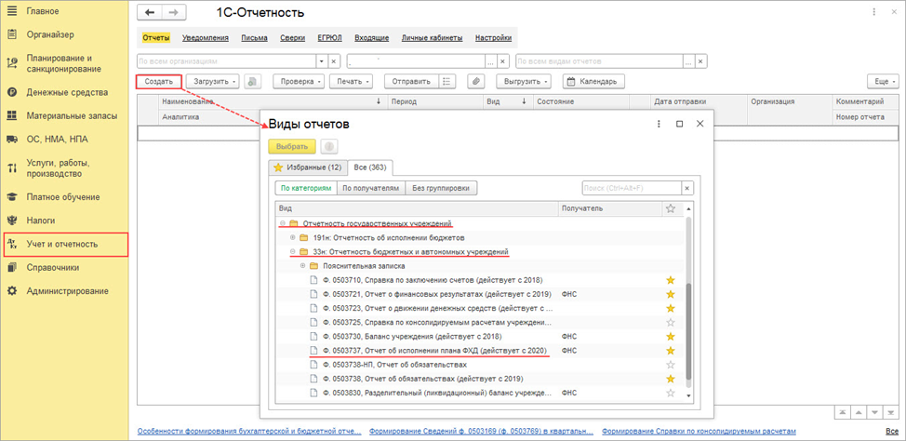Open the Выгрузить dropdown
906x441 pixels.
(525, 82)
